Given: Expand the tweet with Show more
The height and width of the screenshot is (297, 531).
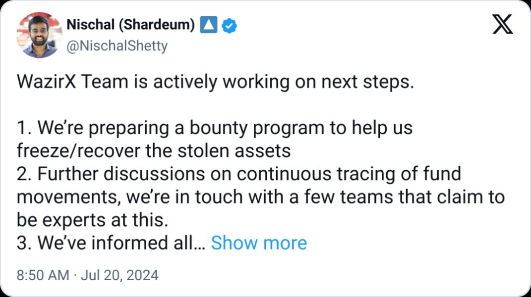Looking at the screenshot, I should click(x=259, y=243).
